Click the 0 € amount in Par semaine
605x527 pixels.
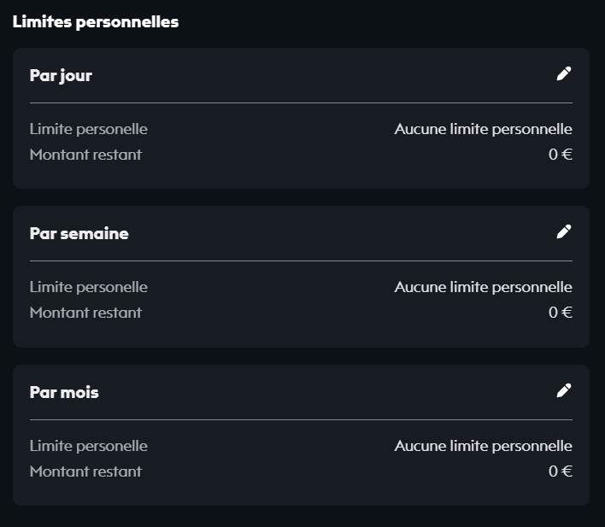point(561,313)
